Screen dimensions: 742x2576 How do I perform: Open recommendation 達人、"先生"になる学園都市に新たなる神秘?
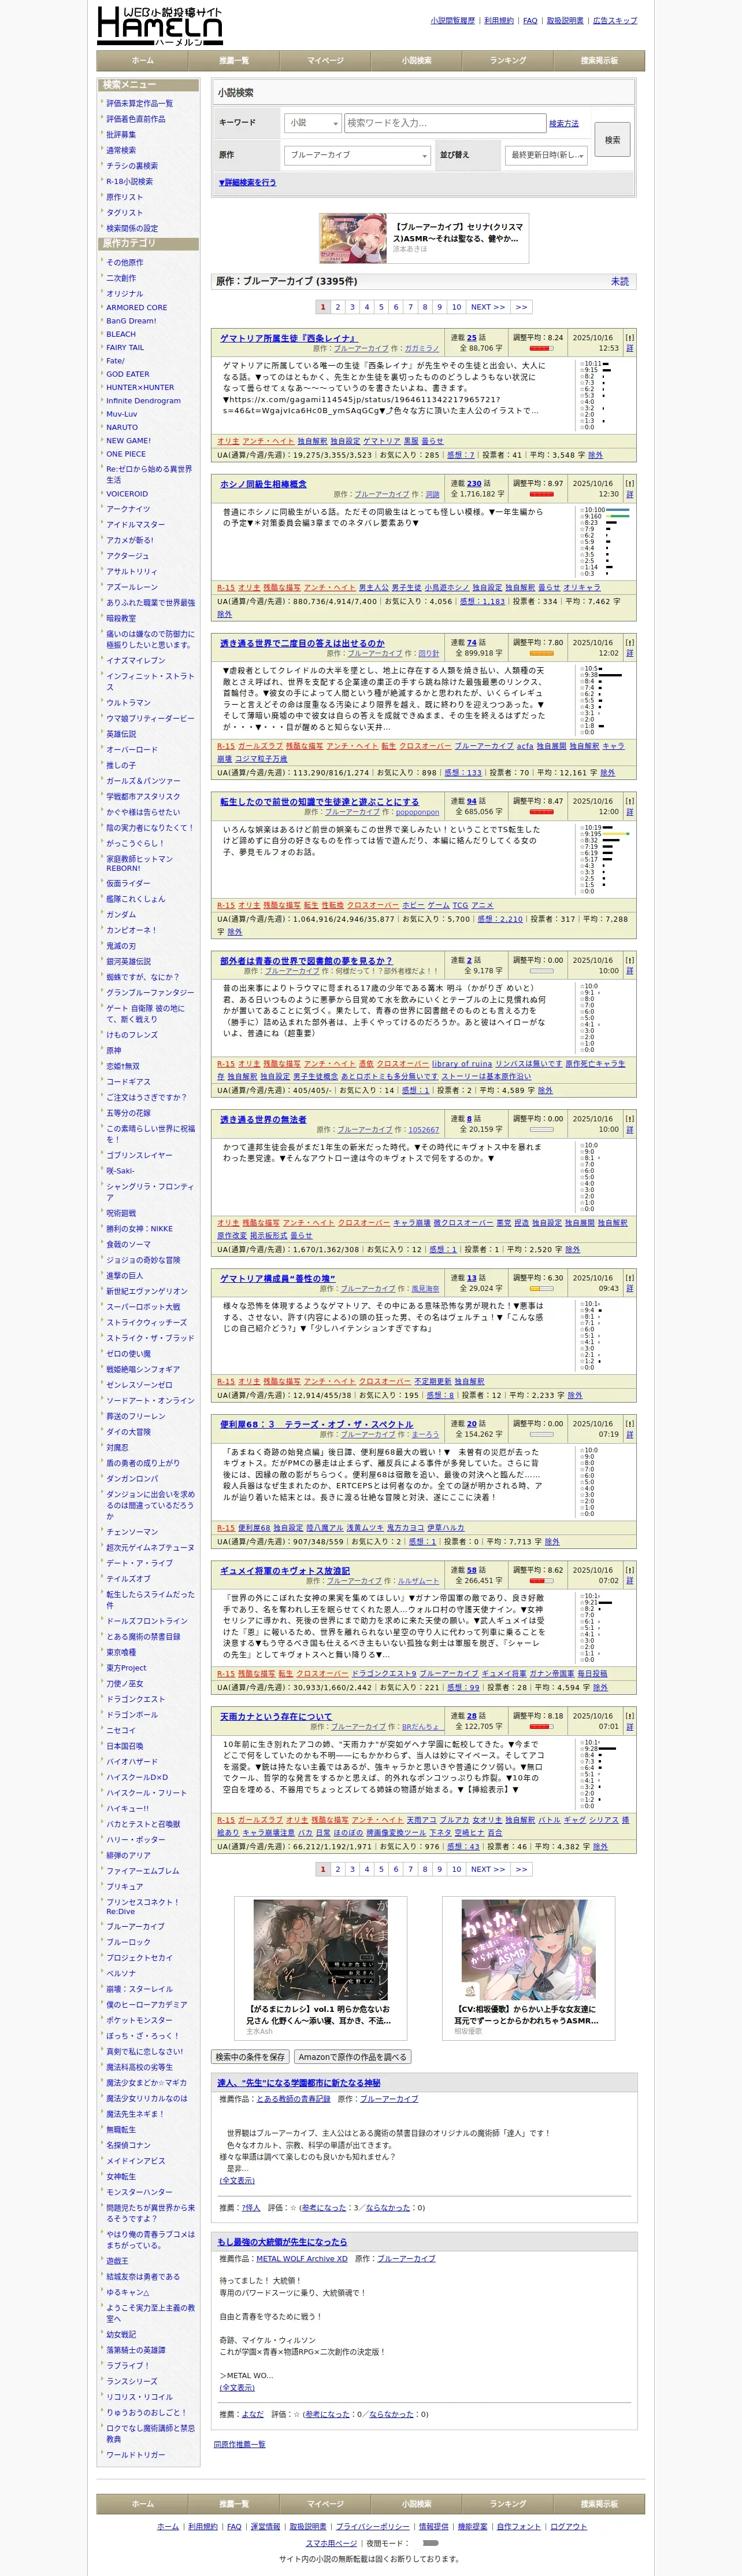coord(299,2082)
